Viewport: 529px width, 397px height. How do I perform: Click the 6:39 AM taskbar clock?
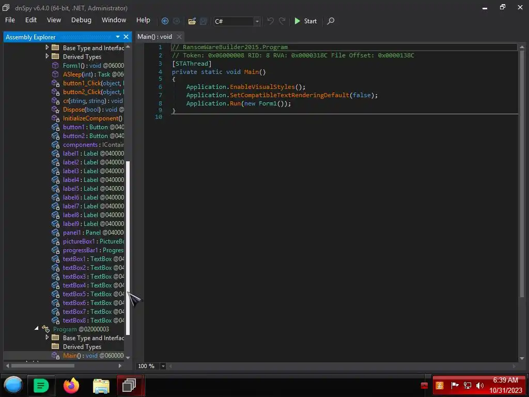[505, 380]
